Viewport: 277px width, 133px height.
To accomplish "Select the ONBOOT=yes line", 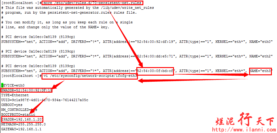I will (x=12, y=105).
